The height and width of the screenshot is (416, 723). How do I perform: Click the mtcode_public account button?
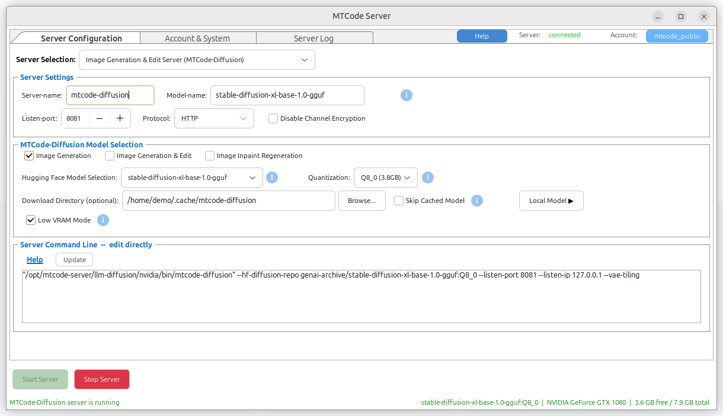click(x=677, y=36)
